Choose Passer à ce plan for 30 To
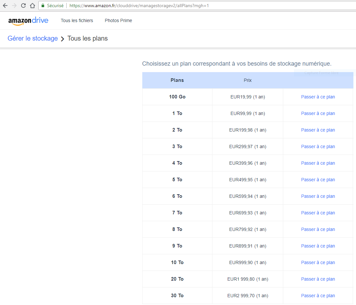This screenshot has width=356, height=305. point(318,296)
